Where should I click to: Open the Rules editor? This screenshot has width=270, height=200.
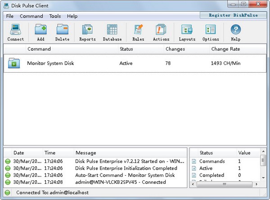click(x=138, y=32)
